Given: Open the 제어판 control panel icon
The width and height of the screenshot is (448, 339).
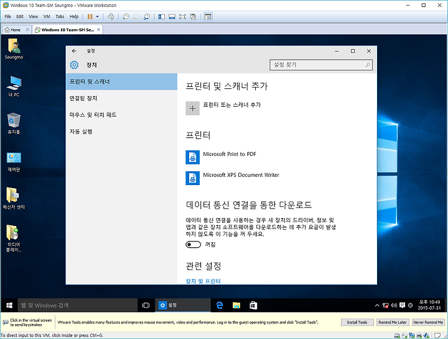Looking at the screenshot, I should (x=14, y=161).
